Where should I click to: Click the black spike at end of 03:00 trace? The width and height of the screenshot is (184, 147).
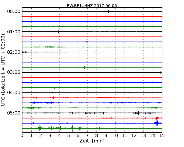(161, 72)
